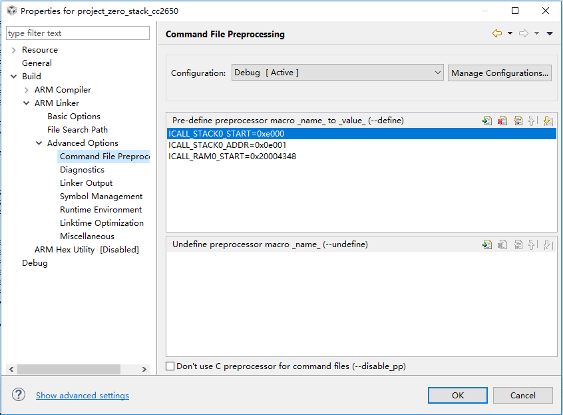563x415 pixels.
Task: Add a new pre-define macro entry
Action: click(487, 121)
